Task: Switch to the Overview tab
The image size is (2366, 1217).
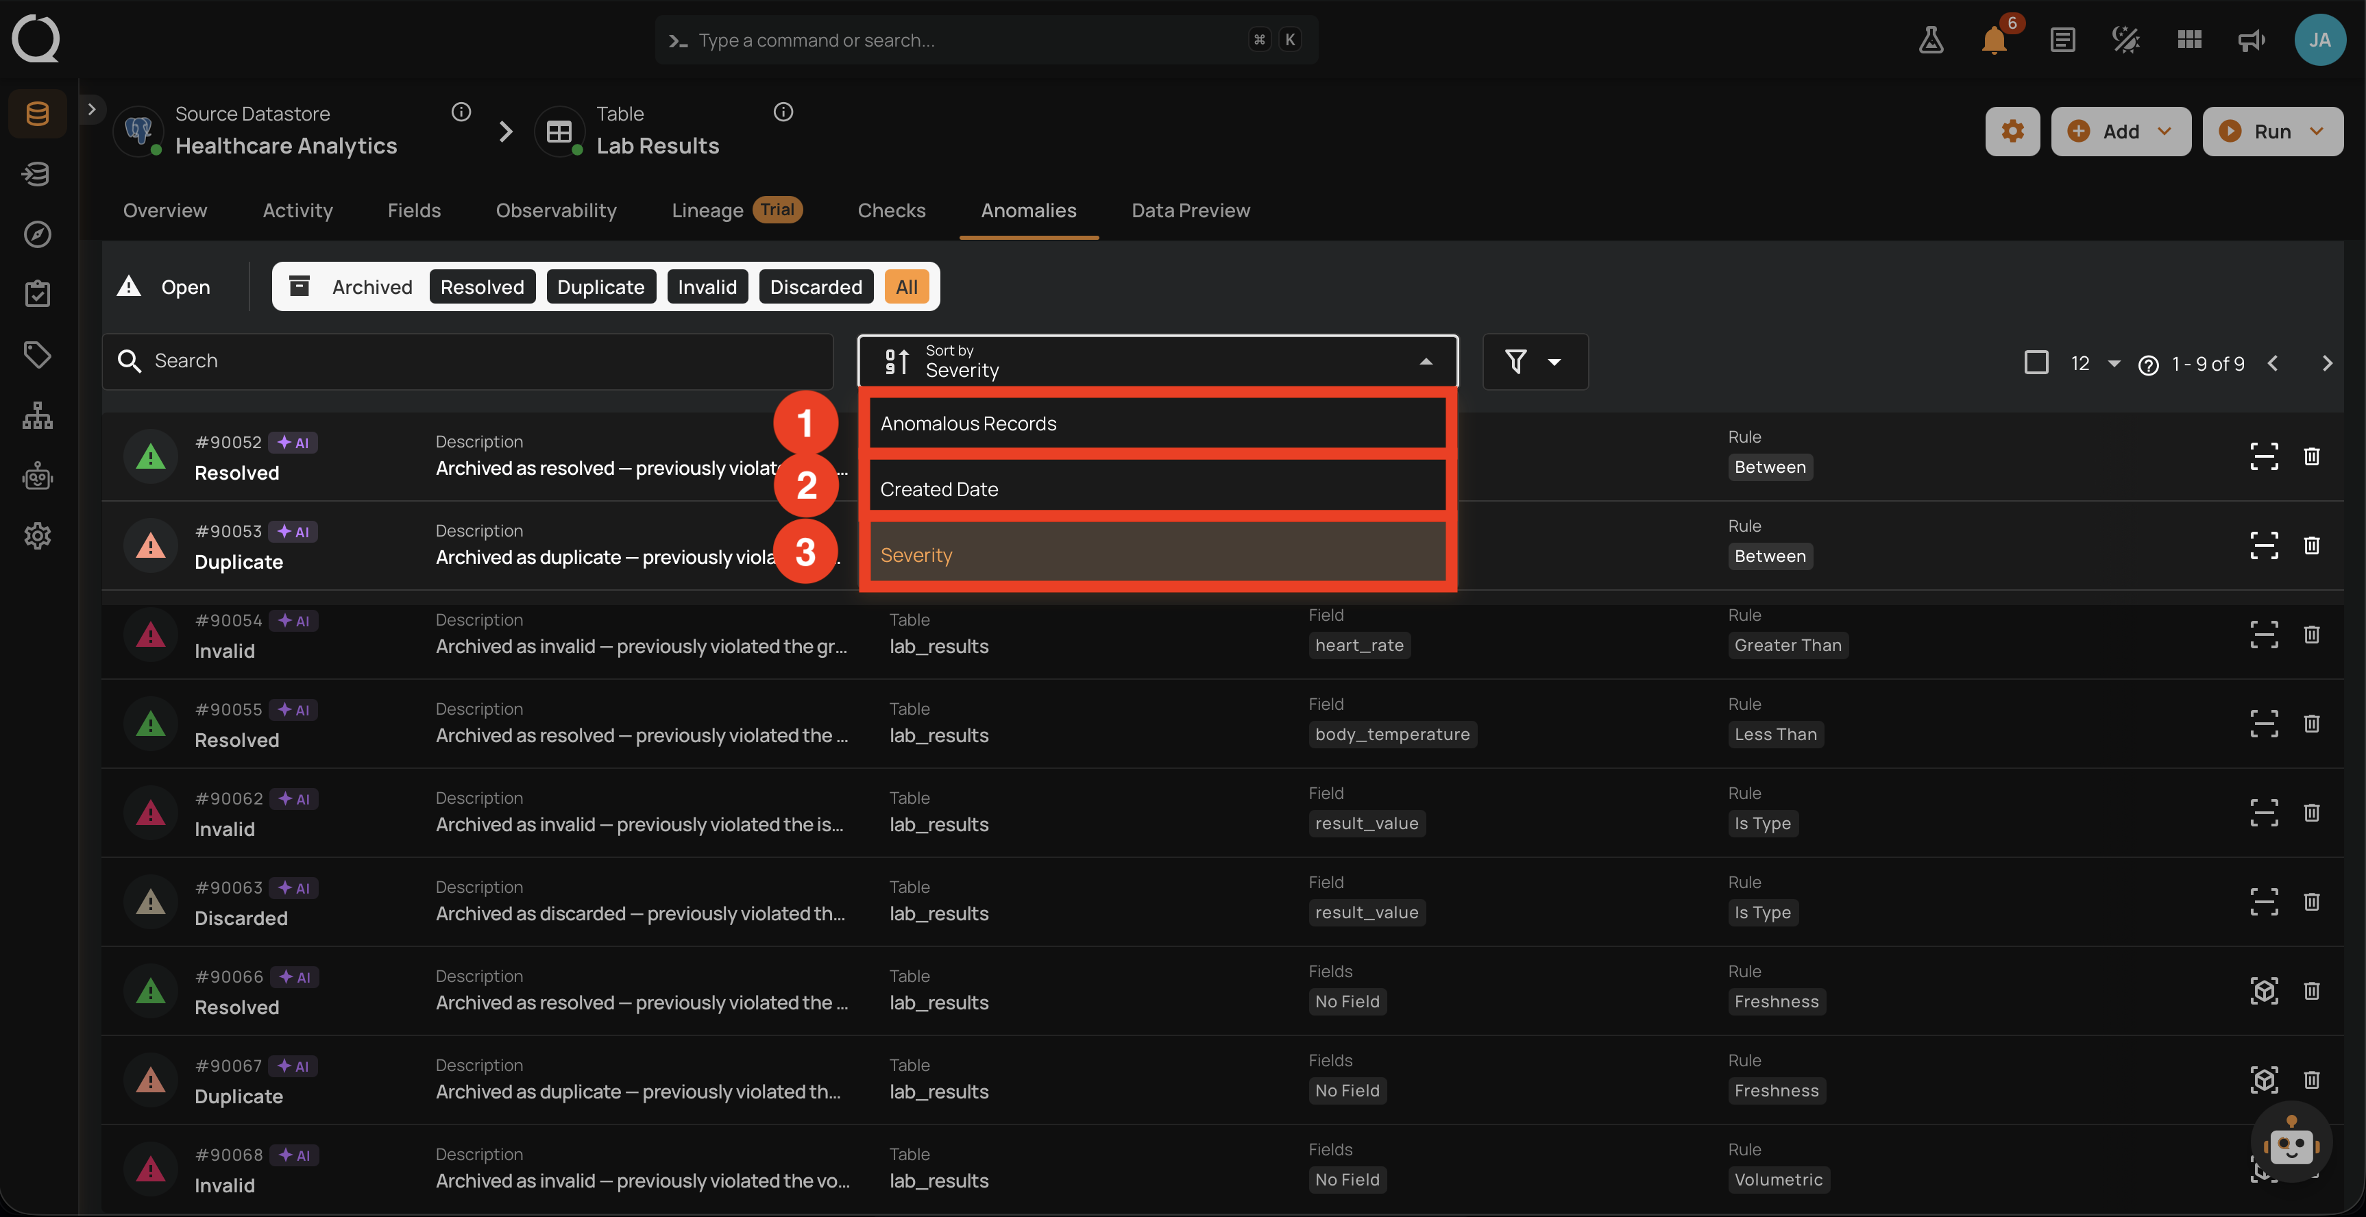Action: pos(165,210)
